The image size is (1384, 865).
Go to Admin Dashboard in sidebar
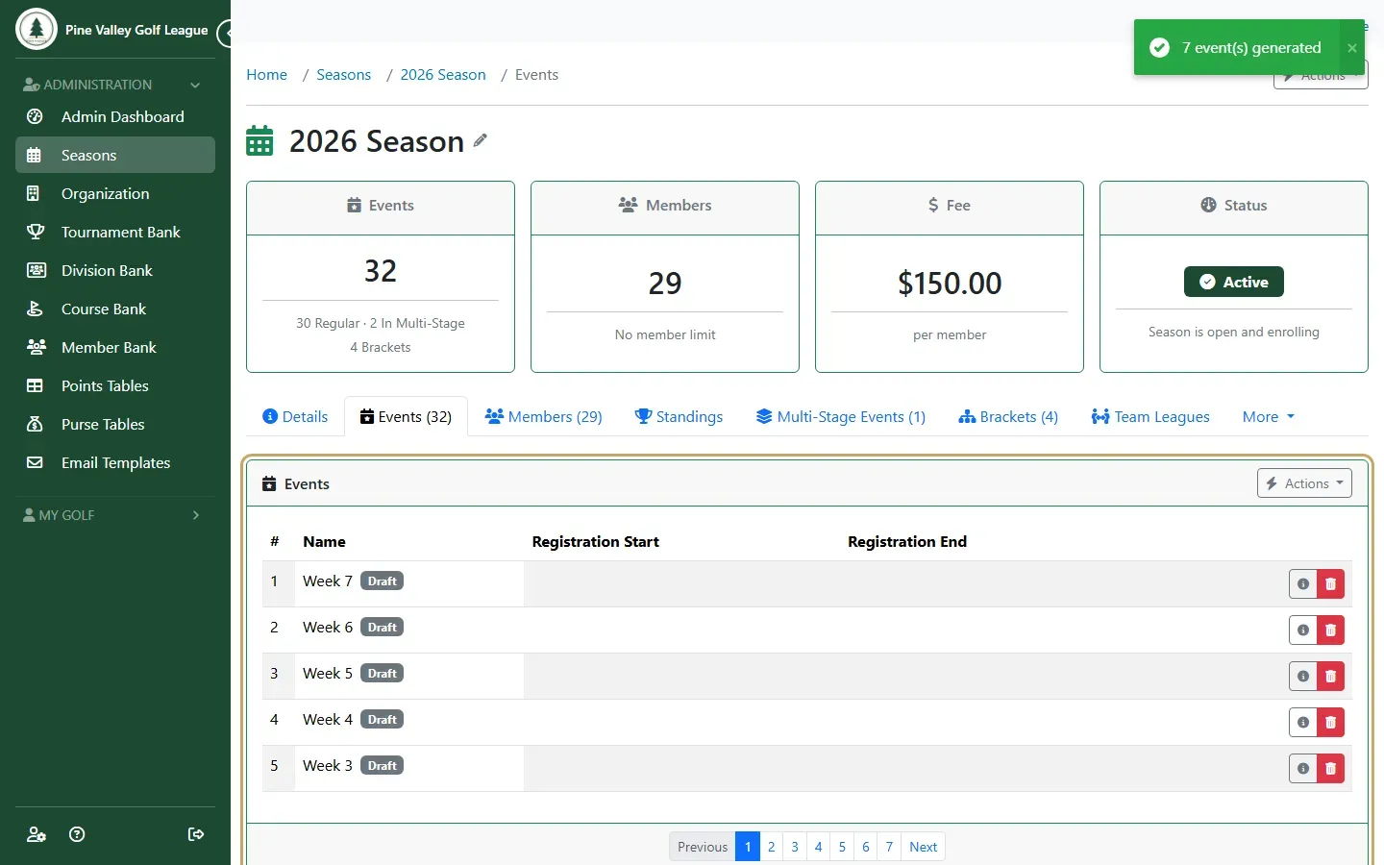[x=115, y=117]
